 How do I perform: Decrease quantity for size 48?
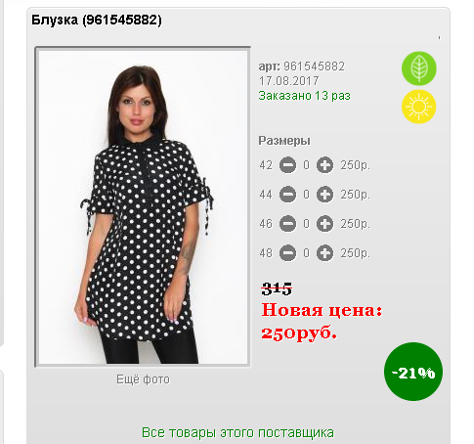(287, 253)
